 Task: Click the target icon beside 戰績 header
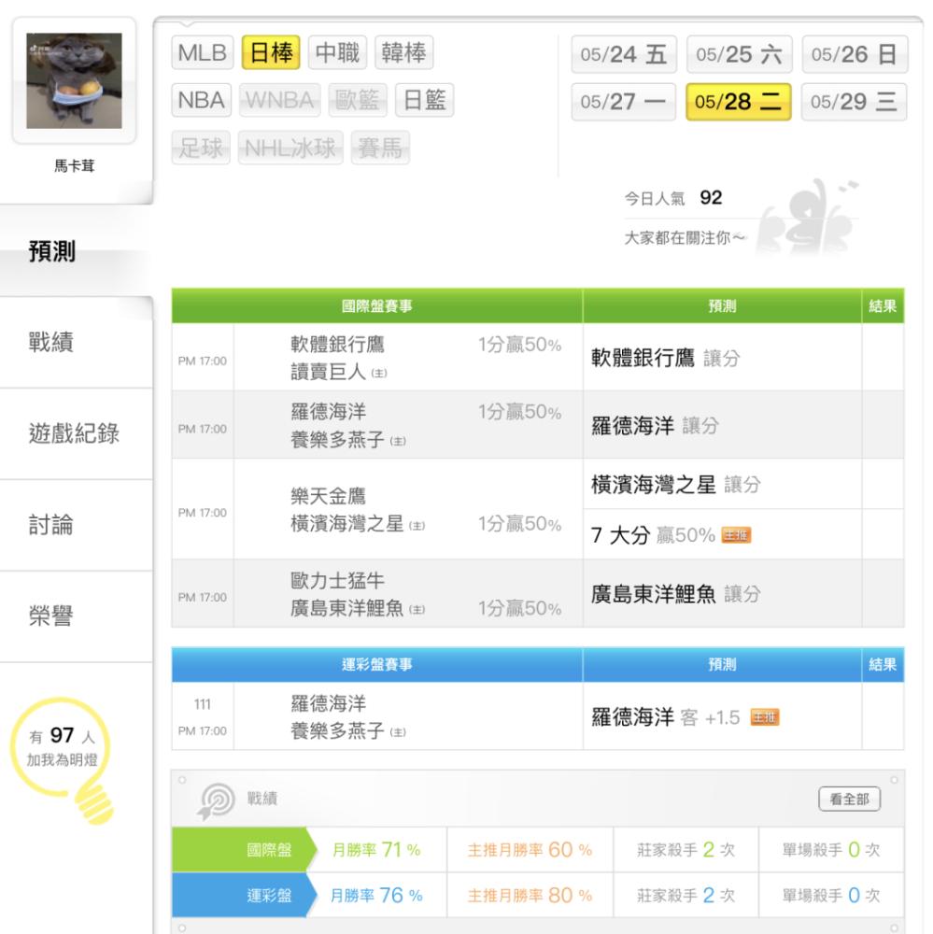click(x=218, y=799)
